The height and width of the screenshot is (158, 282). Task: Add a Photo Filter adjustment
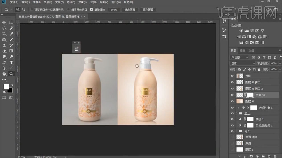254,37
